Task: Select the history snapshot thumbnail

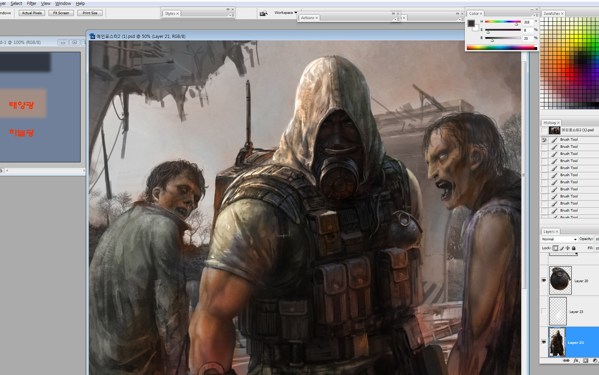Action: pos(554,130)
